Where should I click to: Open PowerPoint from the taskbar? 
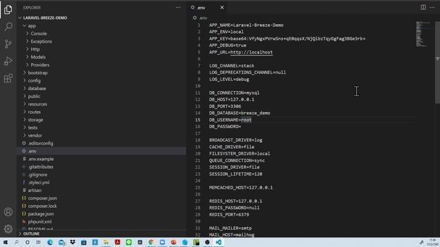[174, 242]
